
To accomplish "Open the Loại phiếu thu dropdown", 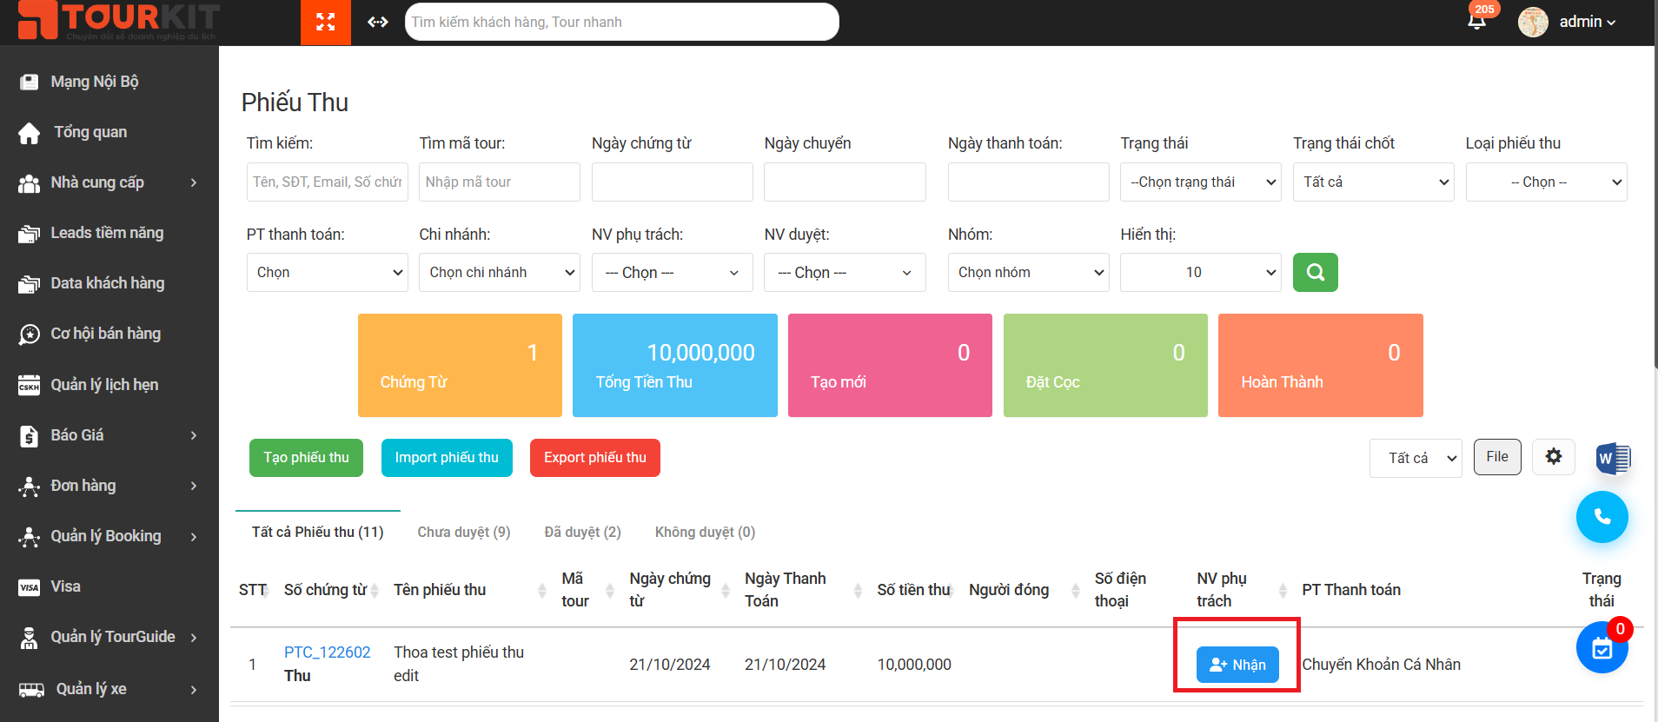I will (1546, 182).
